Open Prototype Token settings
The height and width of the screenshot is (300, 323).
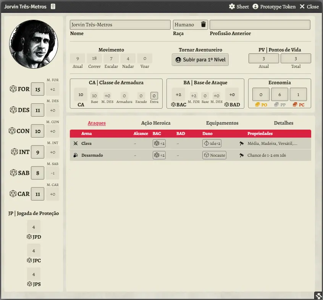pos(274,6)
